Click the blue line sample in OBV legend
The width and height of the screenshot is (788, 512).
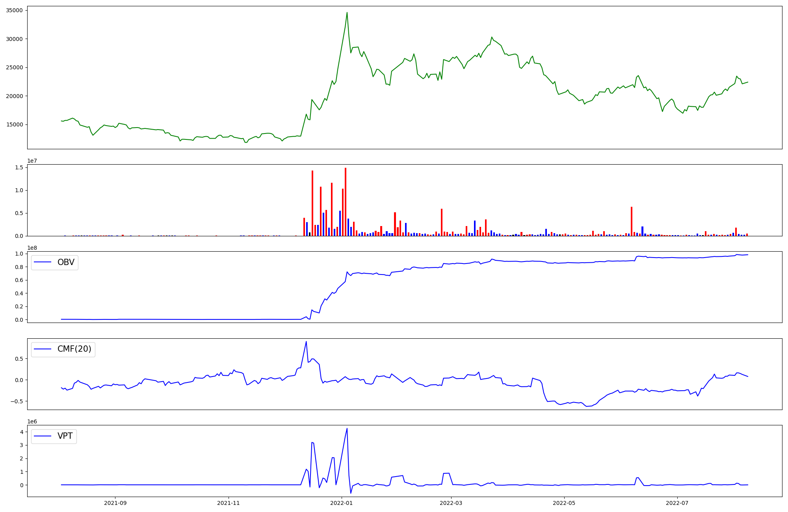(43, 262)
